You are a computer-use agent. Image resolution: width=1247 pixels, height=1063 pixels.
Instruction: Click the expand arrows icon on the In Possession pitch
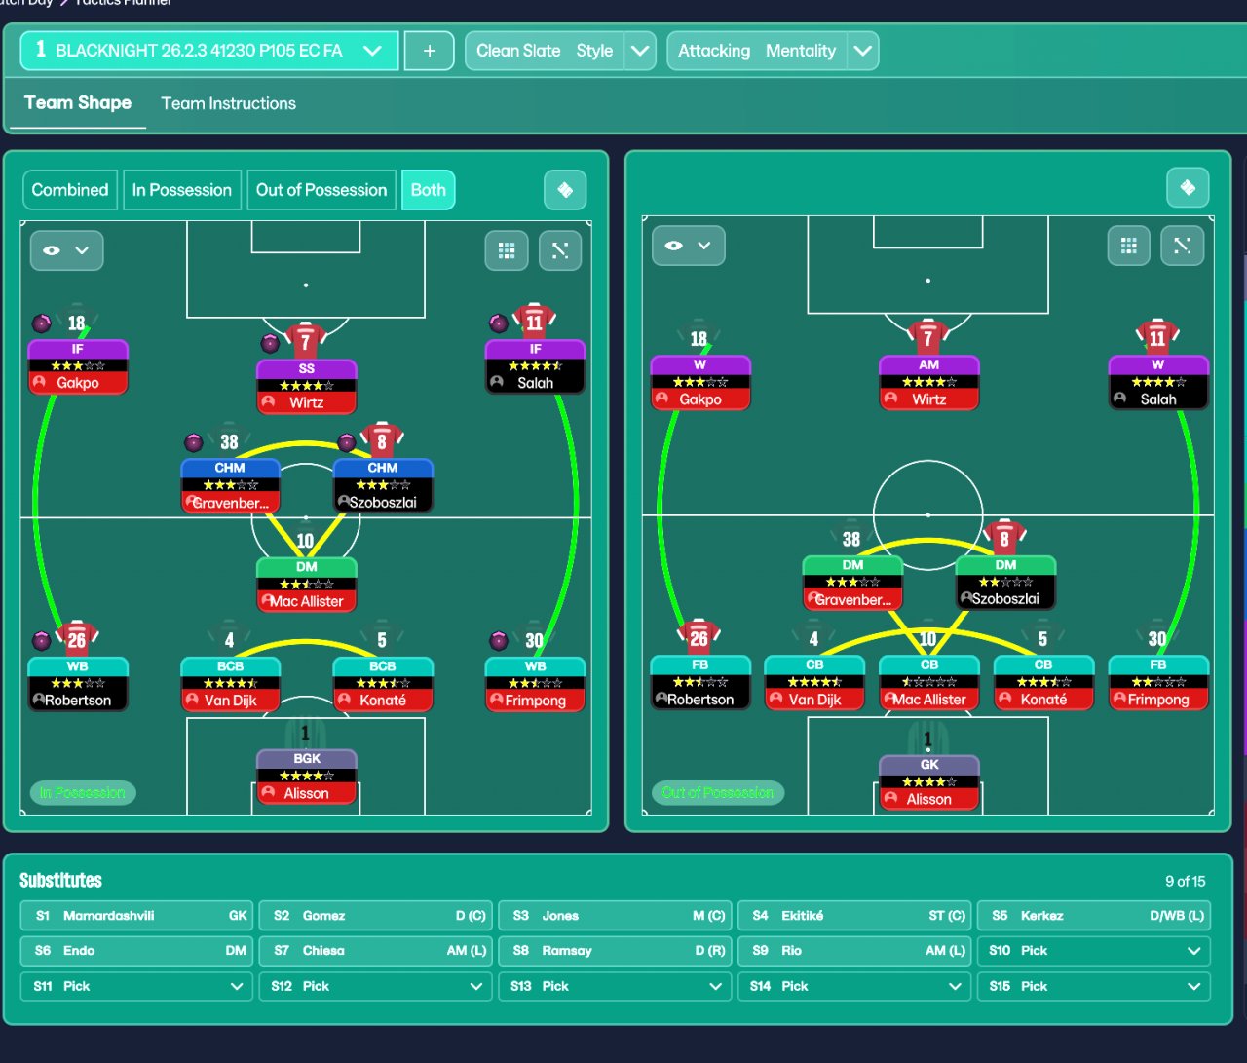560,250
